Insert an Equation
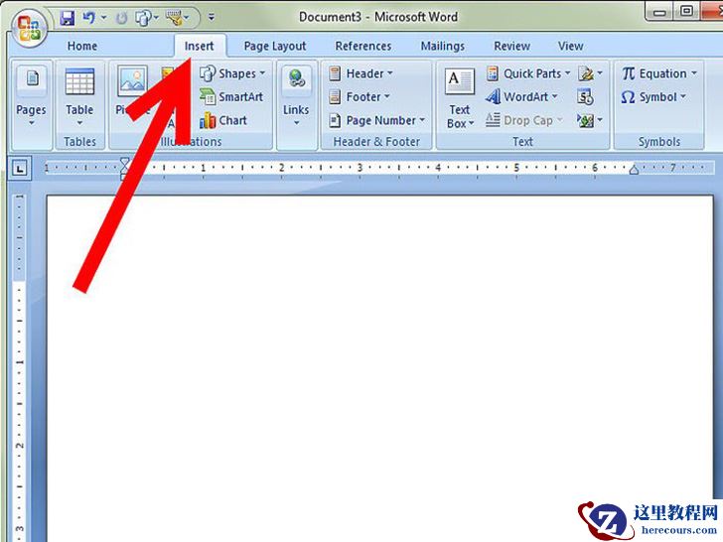 [659, 73]
